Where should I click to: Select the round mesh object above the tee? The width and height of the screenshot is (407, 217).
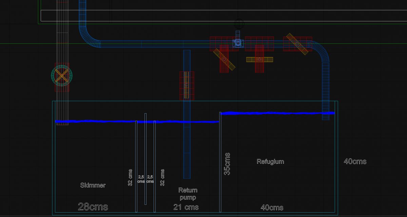(239, 23)
